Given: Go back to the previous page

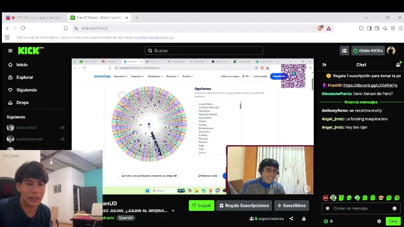Looking at the screenshot, I should pyautogui.click(x=7, y=28).
